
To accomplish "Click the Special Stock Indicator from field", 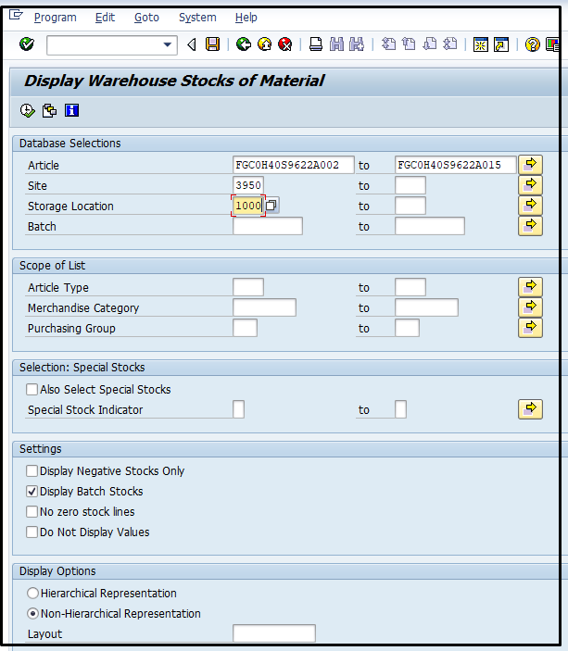I will tap(238, 409).
